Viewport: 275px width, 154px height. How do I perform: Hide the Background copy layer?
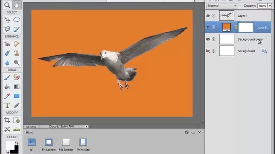tap(208, 39)
